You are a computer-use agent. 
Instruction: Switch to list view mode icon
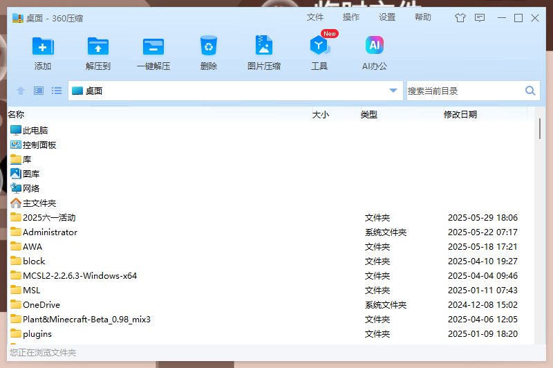pos(57,91)
